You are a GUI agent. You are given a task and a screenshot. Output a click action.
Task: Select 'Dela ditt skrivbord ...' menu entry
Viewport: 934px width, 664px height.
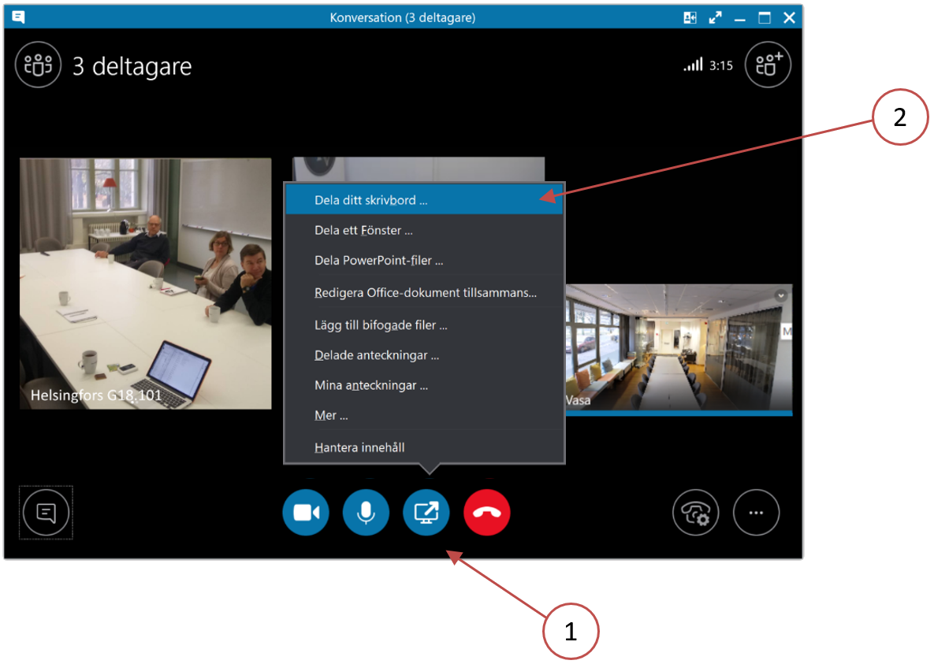click(x=371, y=200)
